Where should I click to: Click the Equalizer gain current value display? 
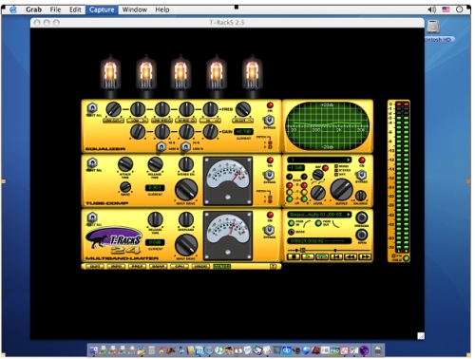pyautogui.click(x=243, y=131)
